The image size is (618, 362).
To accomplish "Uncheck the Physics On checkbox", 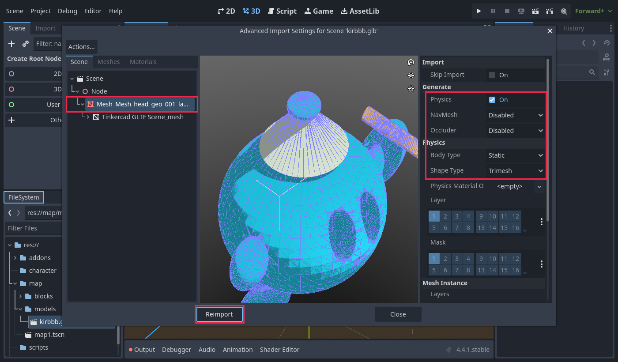I will pyautogui.click(x=492, y=100).
